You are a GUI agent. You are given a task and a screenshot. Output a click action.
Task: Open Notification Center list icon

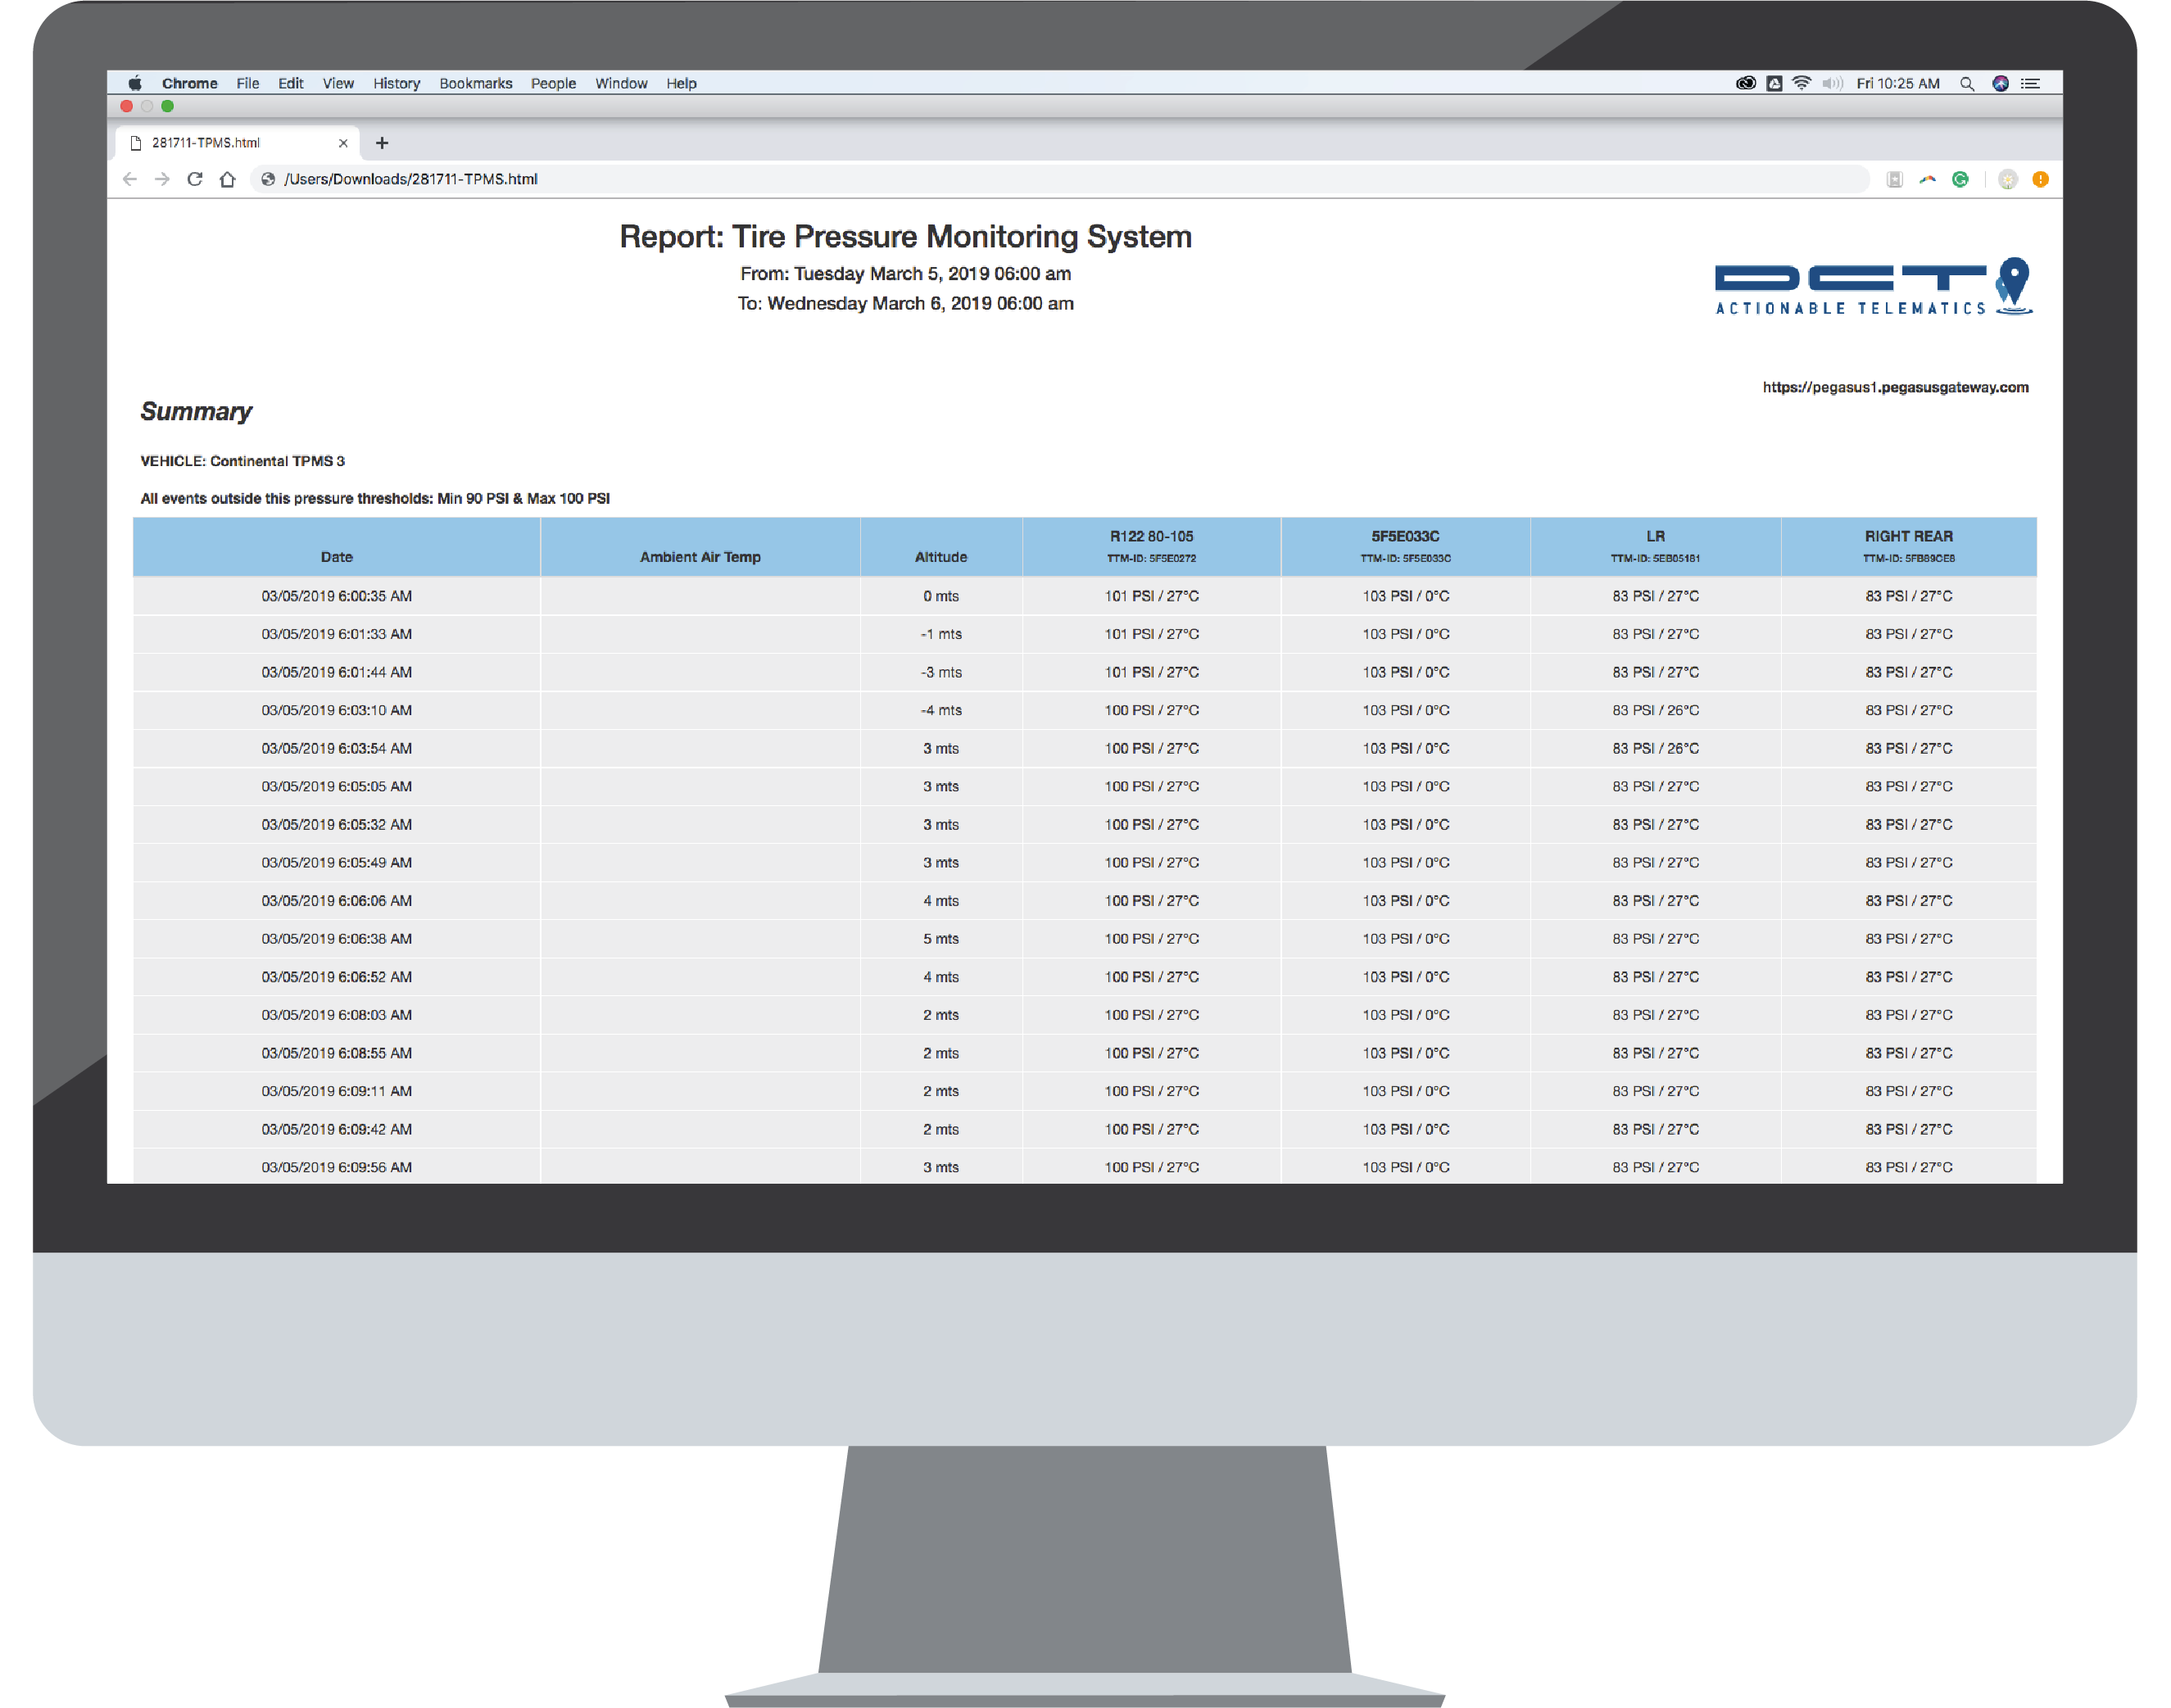coord(2030,84)
